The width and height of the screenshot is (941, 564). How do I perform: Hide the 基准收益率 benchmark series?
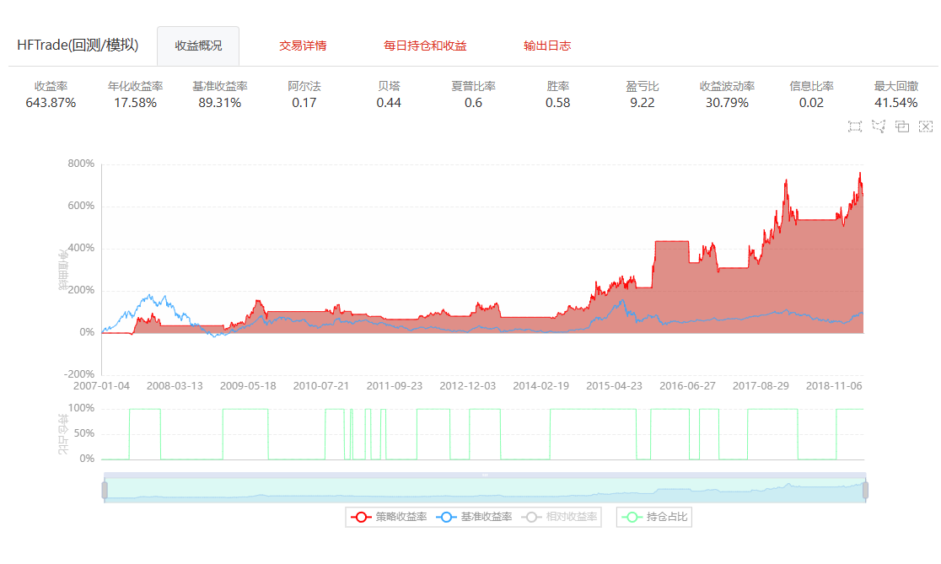click(474, 517)
